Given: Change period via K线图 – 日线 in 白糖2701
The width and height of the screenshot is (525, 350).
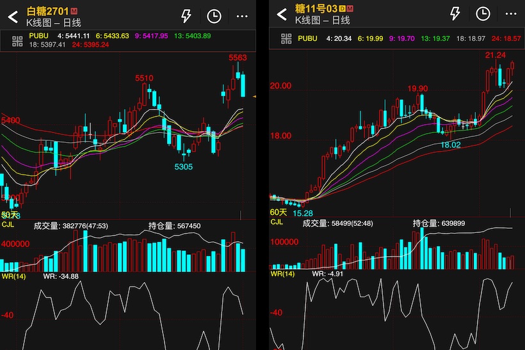Looking at the screenshot, I should (x=54, y=23).
